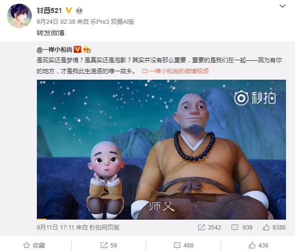This screenshot has height=251, width=295.
Task: Click the crown membership icon beside username
Action: [79, 10]
